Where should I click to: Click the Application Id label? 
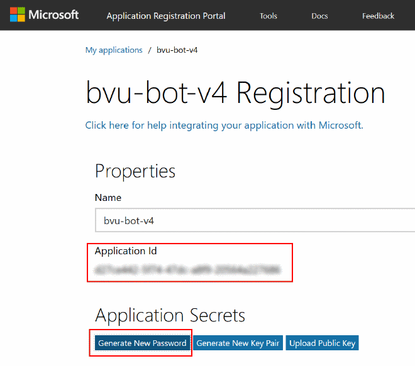[126, 251]
